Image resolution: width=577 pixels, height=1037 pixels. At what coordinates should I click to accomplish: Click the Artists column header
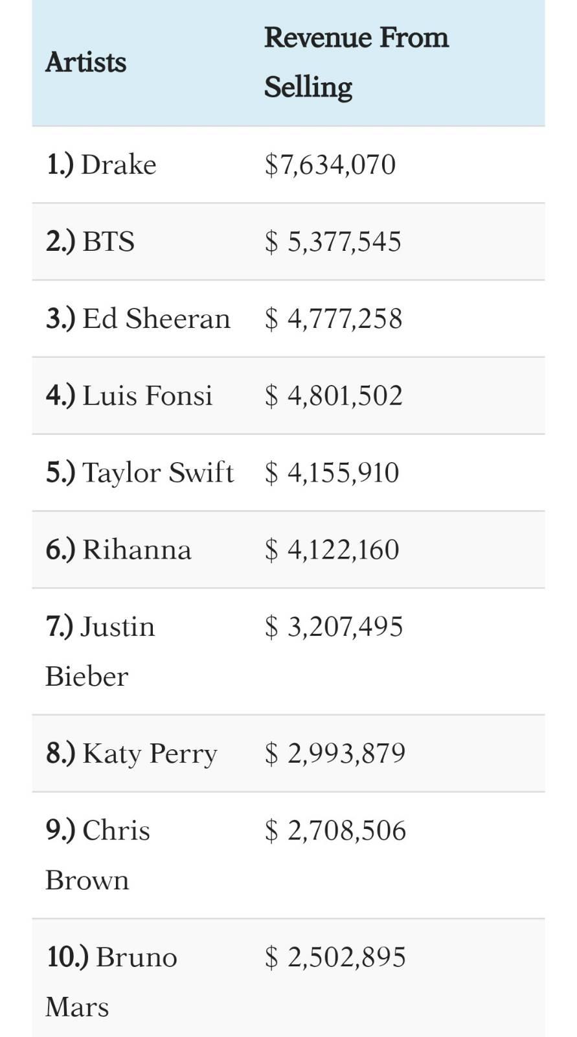coord(85,62)
